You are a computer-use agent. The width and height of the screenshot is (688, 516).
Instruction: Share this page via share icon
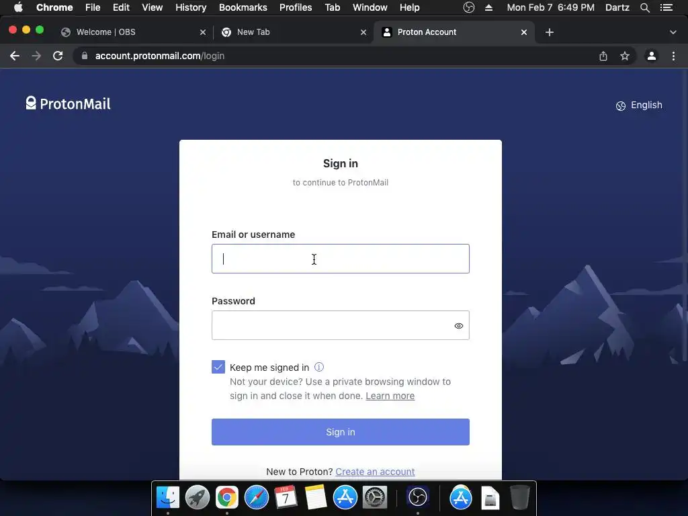(603, 56)
